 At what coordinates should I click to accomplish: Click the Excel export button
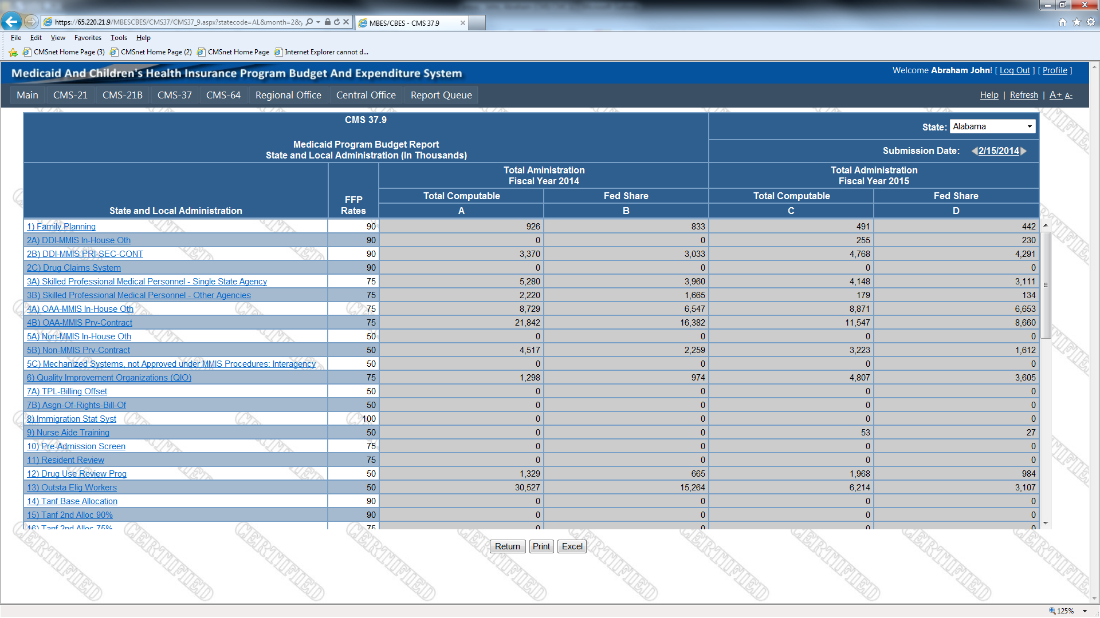click(572, 546)
